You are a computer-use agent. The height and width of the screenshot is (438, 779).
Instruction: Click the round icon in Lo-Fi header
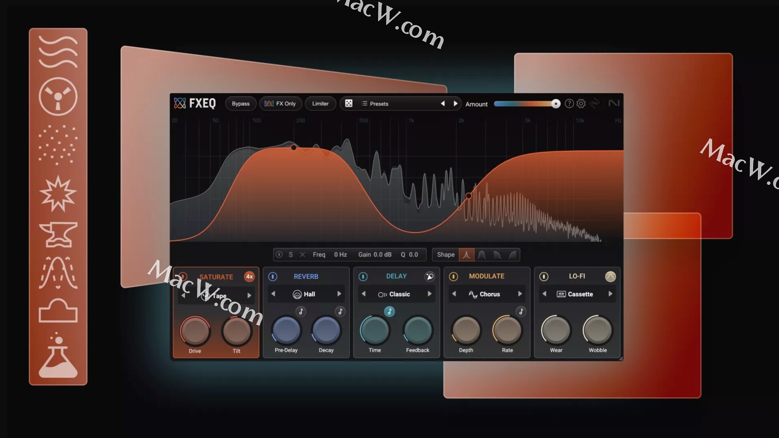tap(610, 277)
